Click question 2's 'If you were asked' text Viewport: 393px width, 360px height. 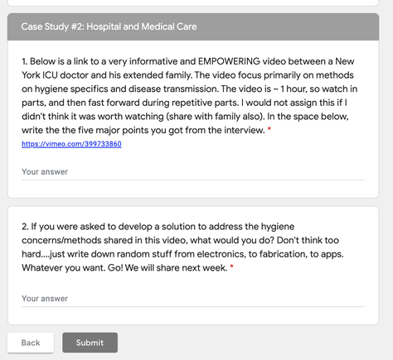click(68, 227)
